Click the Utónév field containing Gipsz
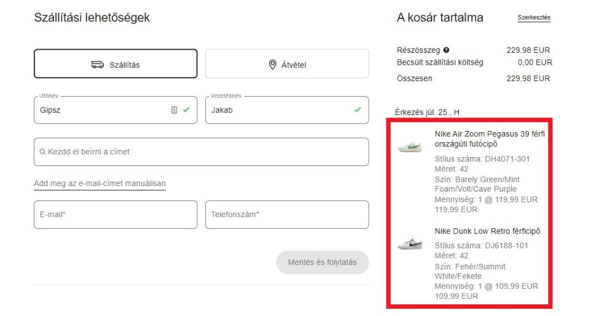 coord(116,110)
